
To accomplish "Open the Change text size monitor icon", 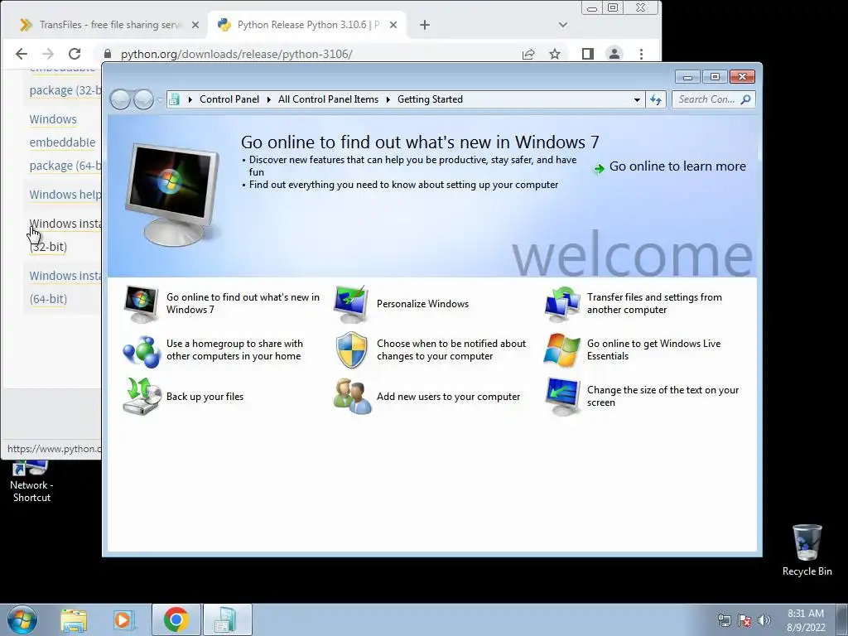I will pos(562,397).
